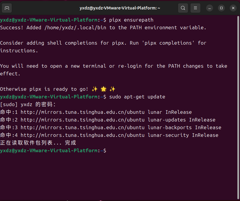
Task: Open a new terminal tab
Action: tap(7, 8)
